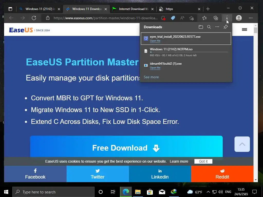
Task: Open the volume control in tray
Action: pyautogui.click(x=221, y=192)
